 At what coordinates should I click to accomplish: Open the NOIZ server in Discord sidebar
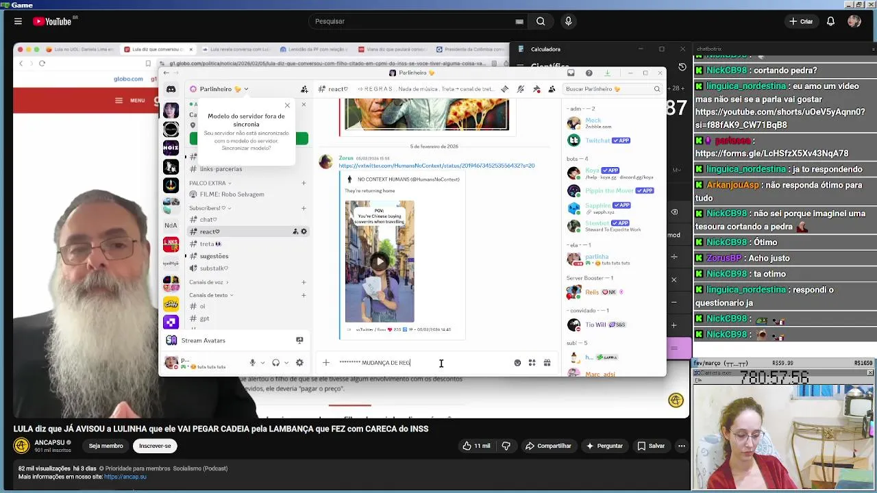[x=171, y=147]
